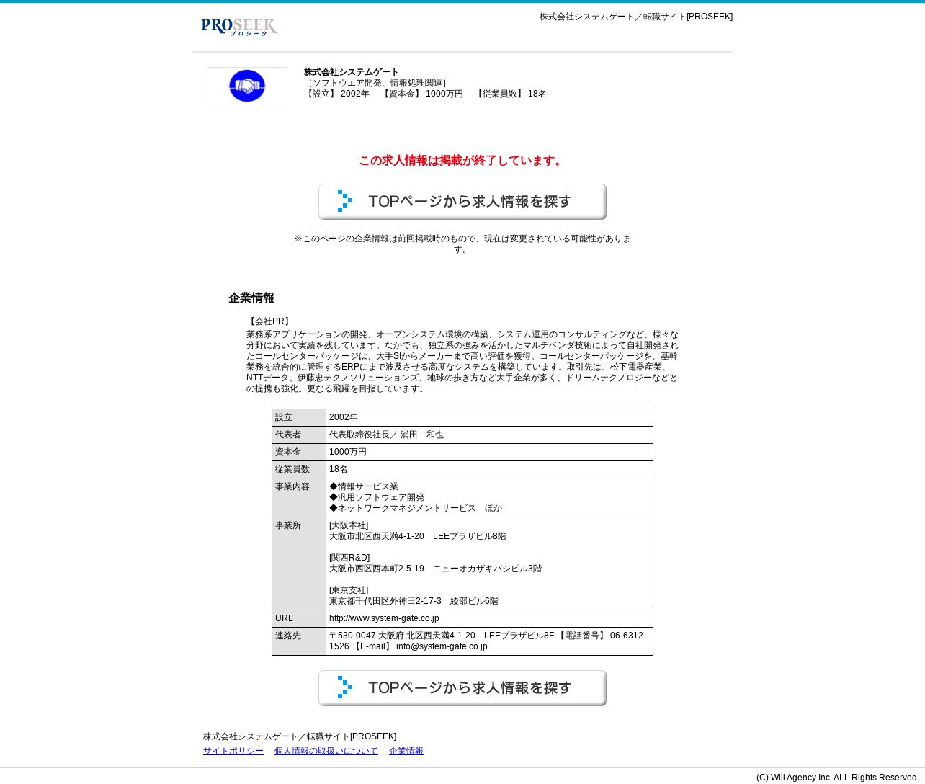Image resolution: width=925 pixels, height=784 pixels.
Task: Click the 設立 table header cell
Action: pos(299,418)
